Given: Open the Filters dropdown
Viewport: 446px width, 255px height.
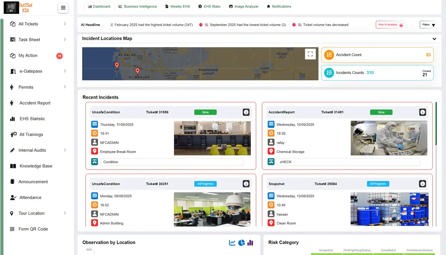Looking at the screenshot, I should click(428, 25).
